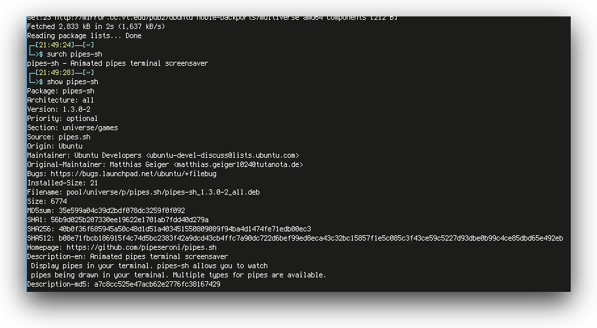Click the 'Fetched 2,833 kB' output line
Image resolution: width=597 pixels, height=328 pixels.
96,27
